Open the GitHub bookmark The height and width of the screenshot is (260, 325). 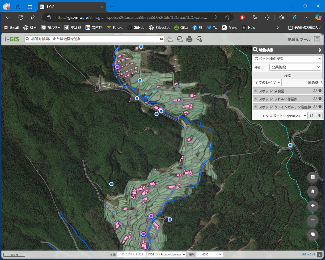[x=136, y=28]
